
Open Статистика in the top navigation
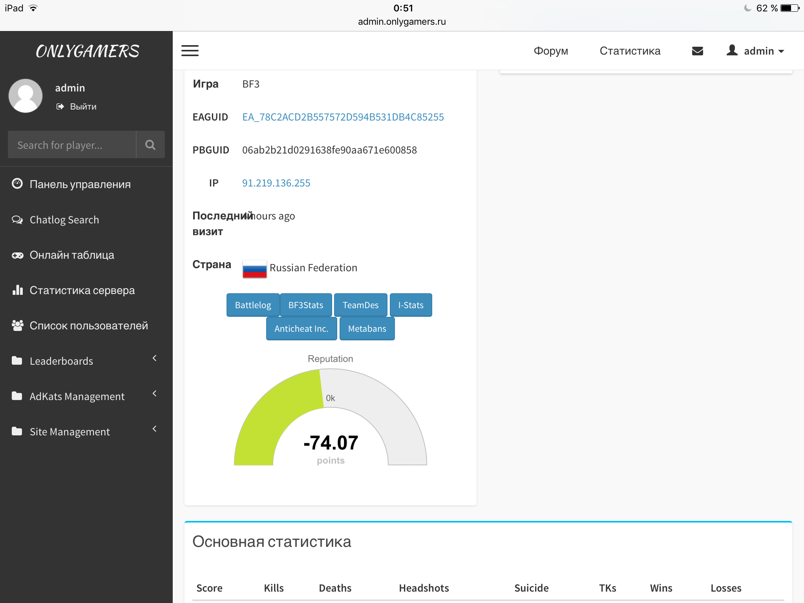[x=630, y=51]
